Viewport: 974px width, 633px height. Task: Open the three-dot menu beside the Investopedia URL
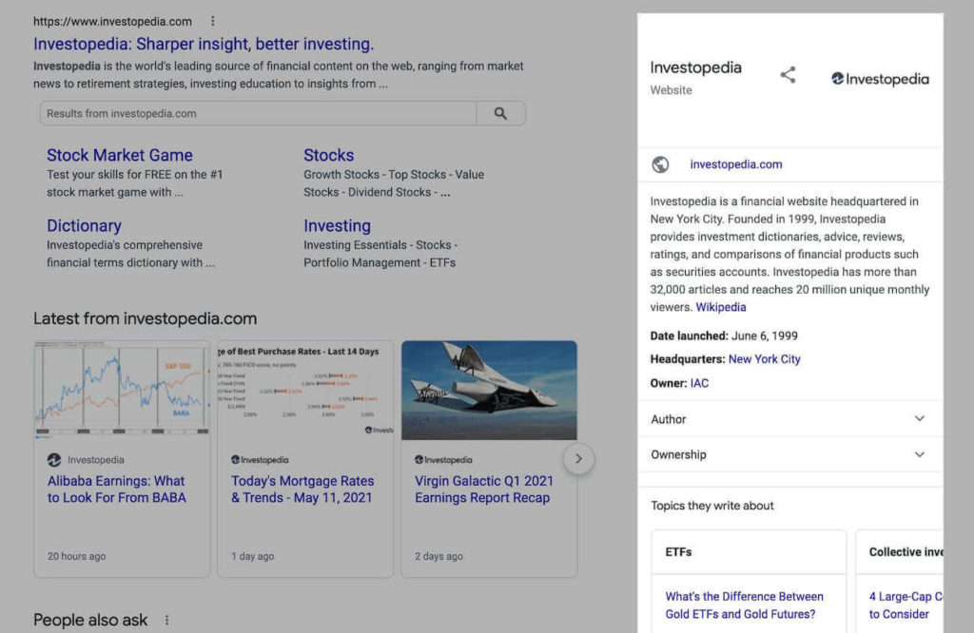pyautogui.click(x=212, y=21)
